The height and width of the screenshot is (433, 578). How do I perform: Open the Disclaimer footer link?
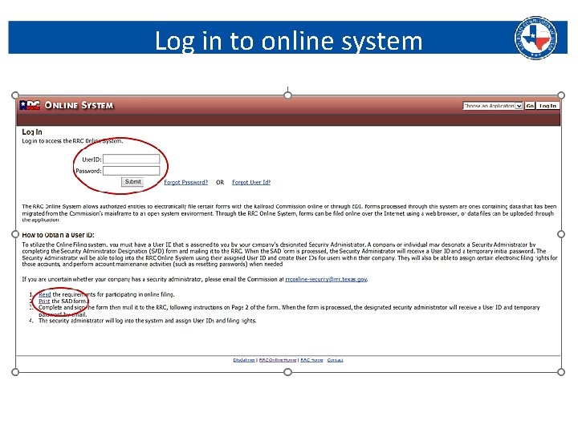pos(244,360)
